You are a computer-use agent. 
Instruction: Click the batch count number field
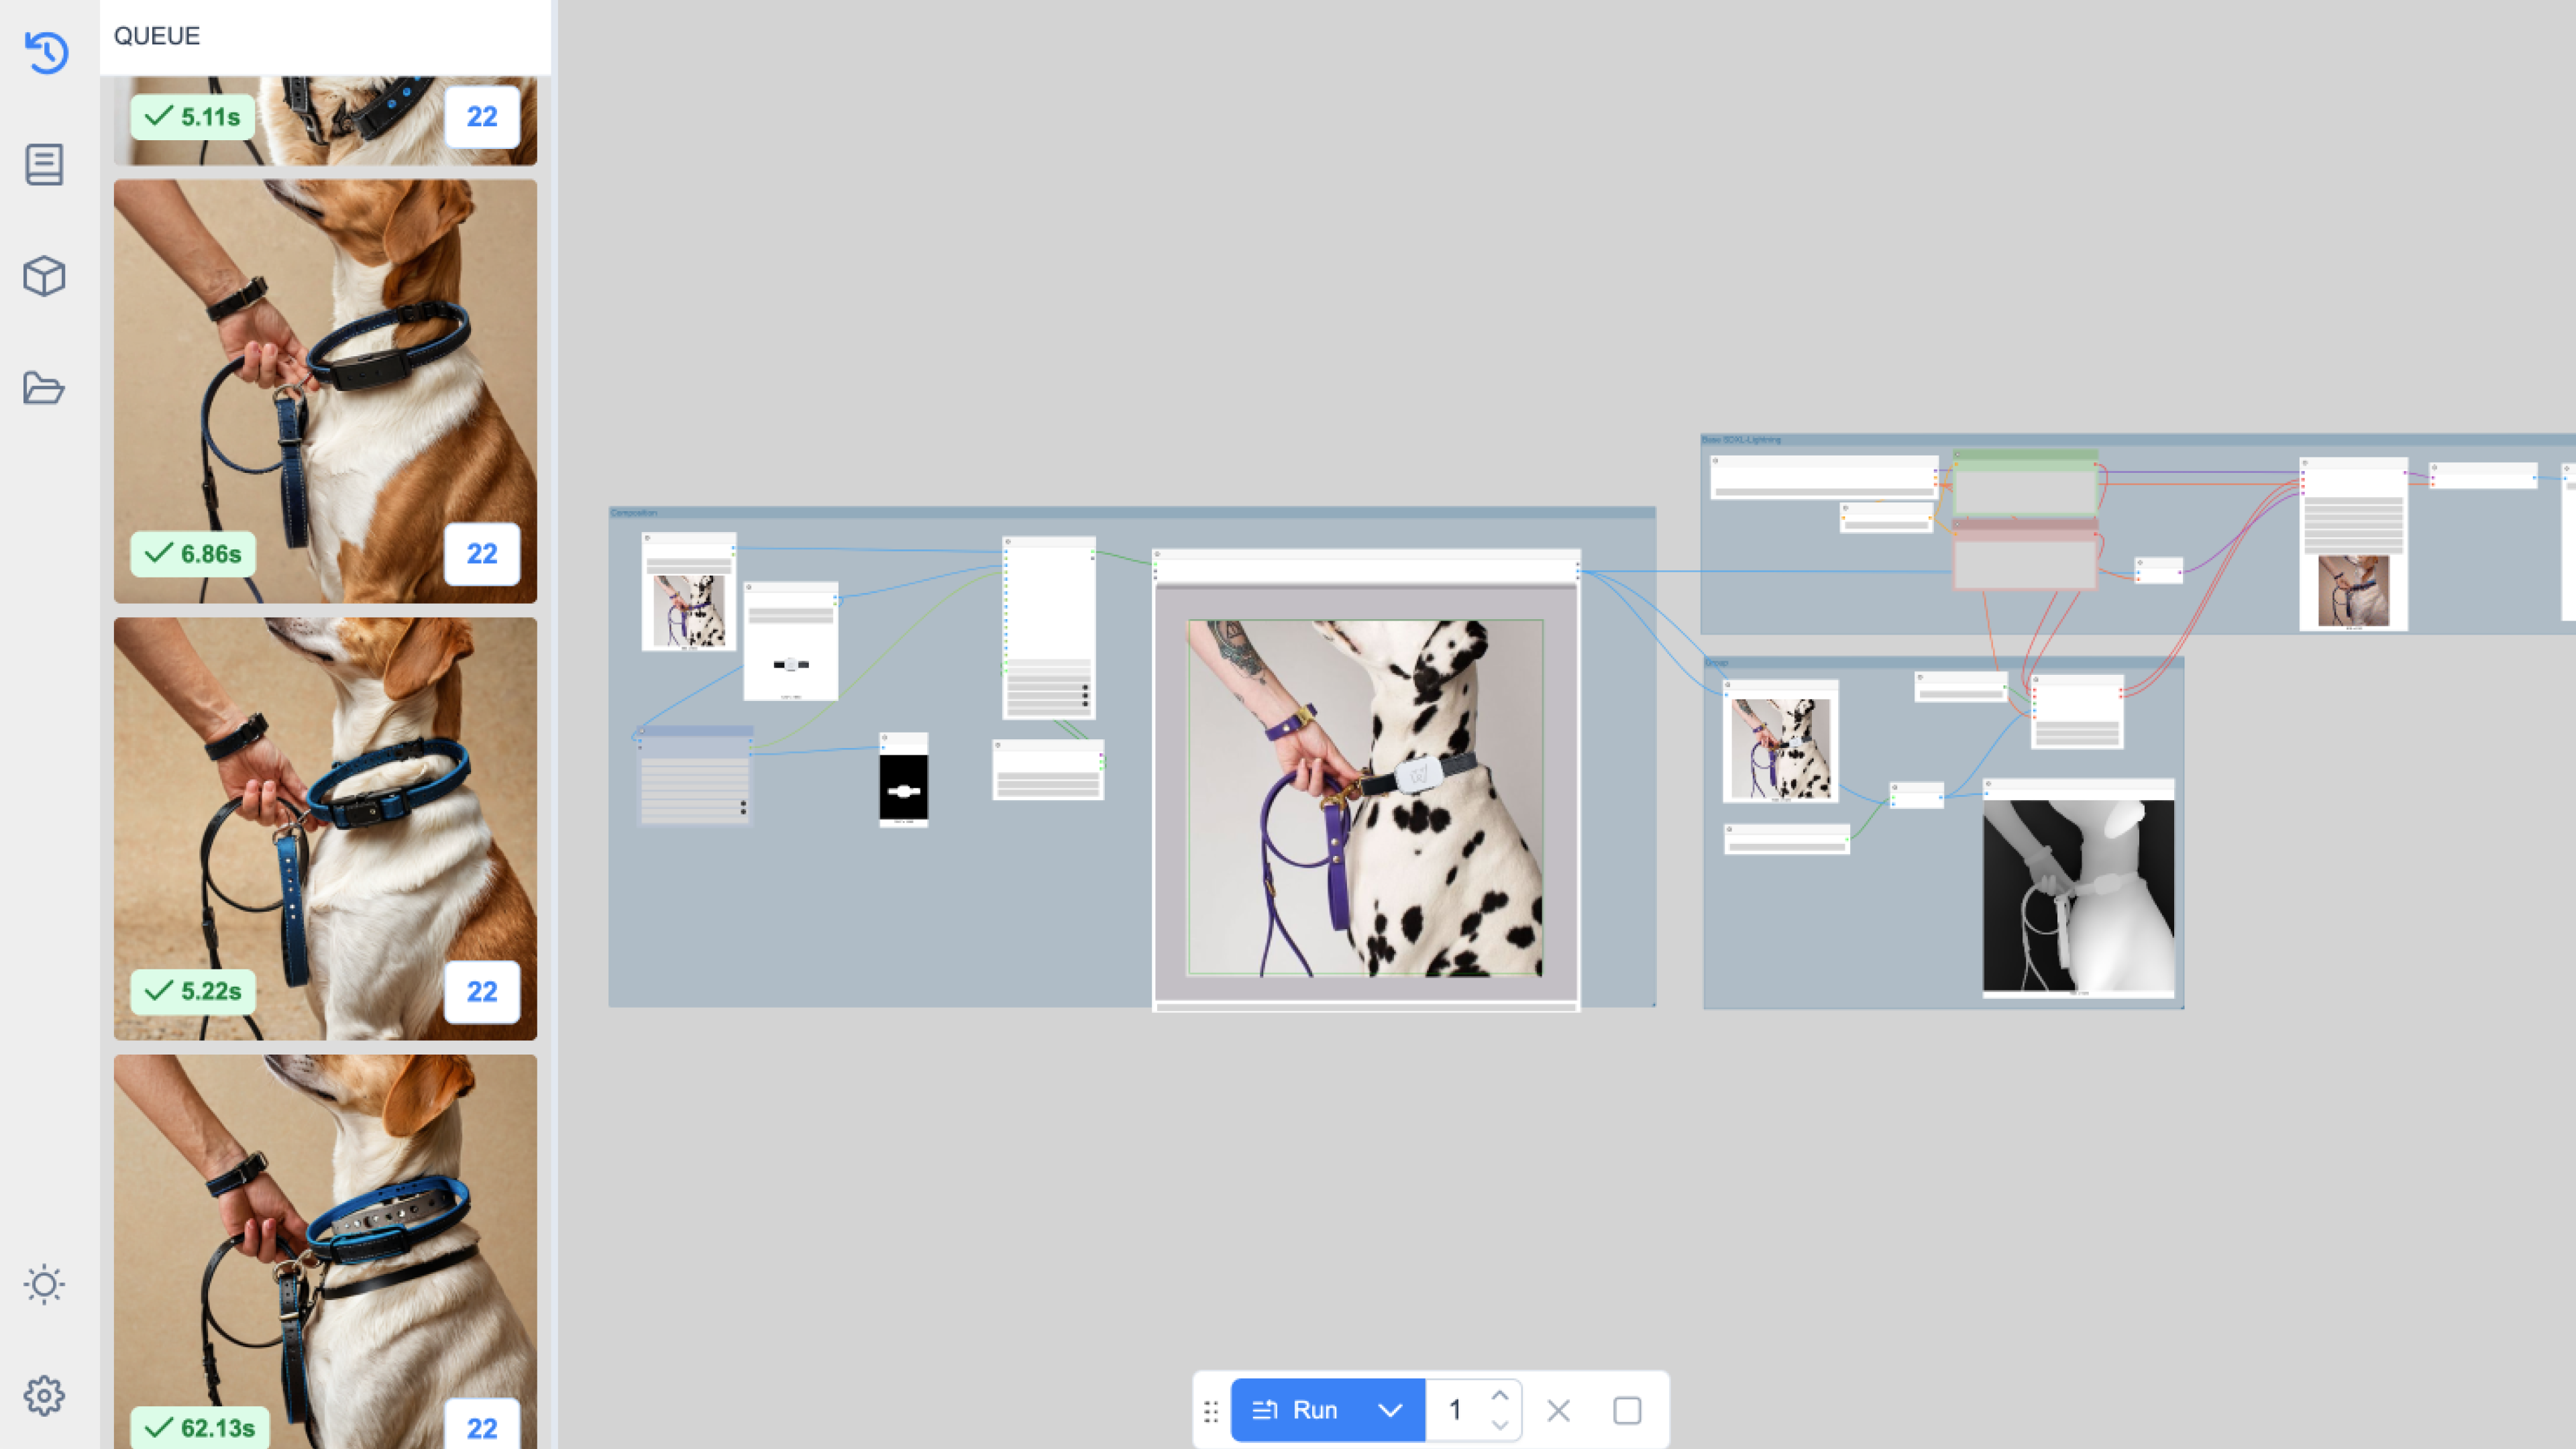point(1456,1410)
